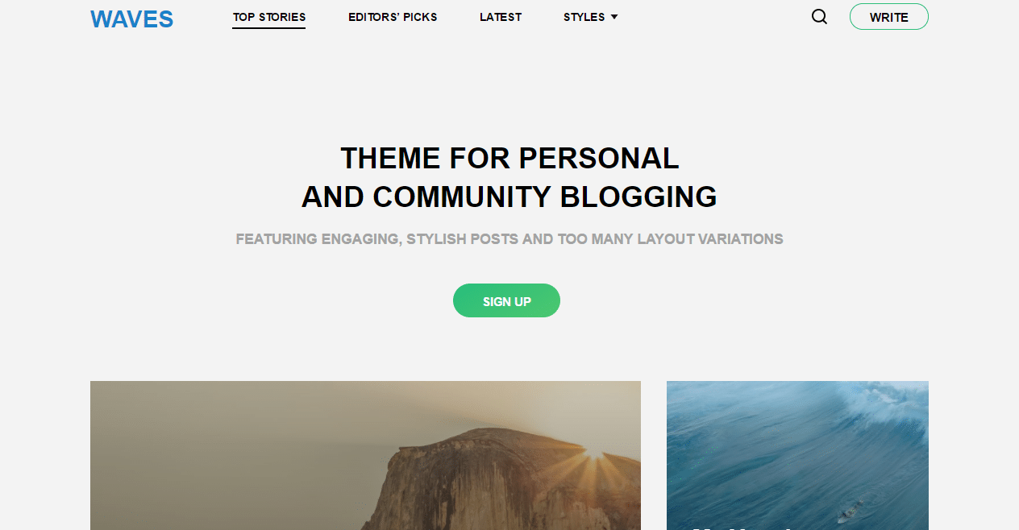The image size is (1019, 530).
Task: Open the LATEST posts tab
Action: tap(501, 17)
